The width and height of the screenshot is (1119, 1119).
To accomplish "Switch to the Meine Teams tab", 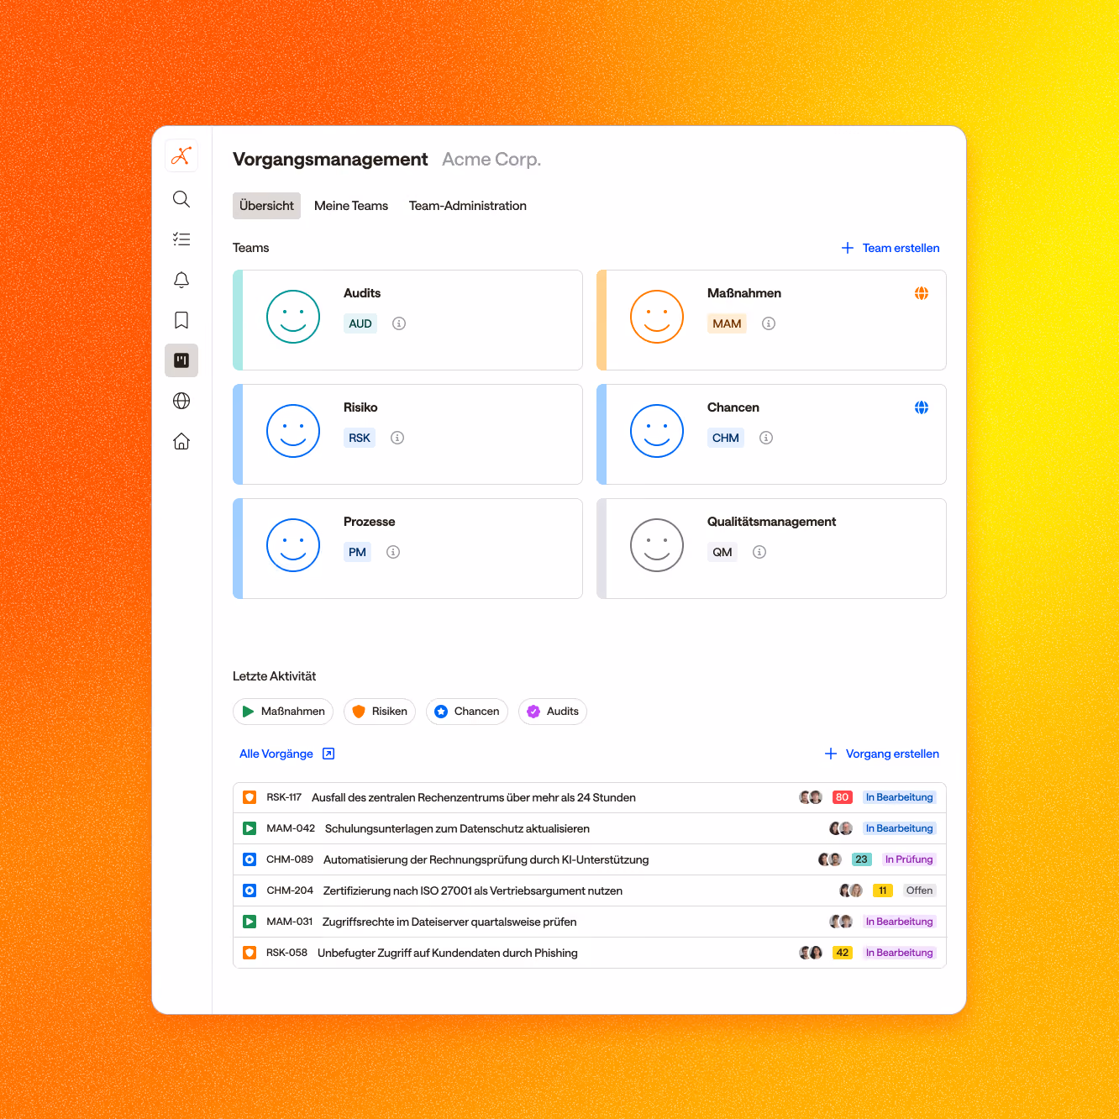I will coord(351,206).
